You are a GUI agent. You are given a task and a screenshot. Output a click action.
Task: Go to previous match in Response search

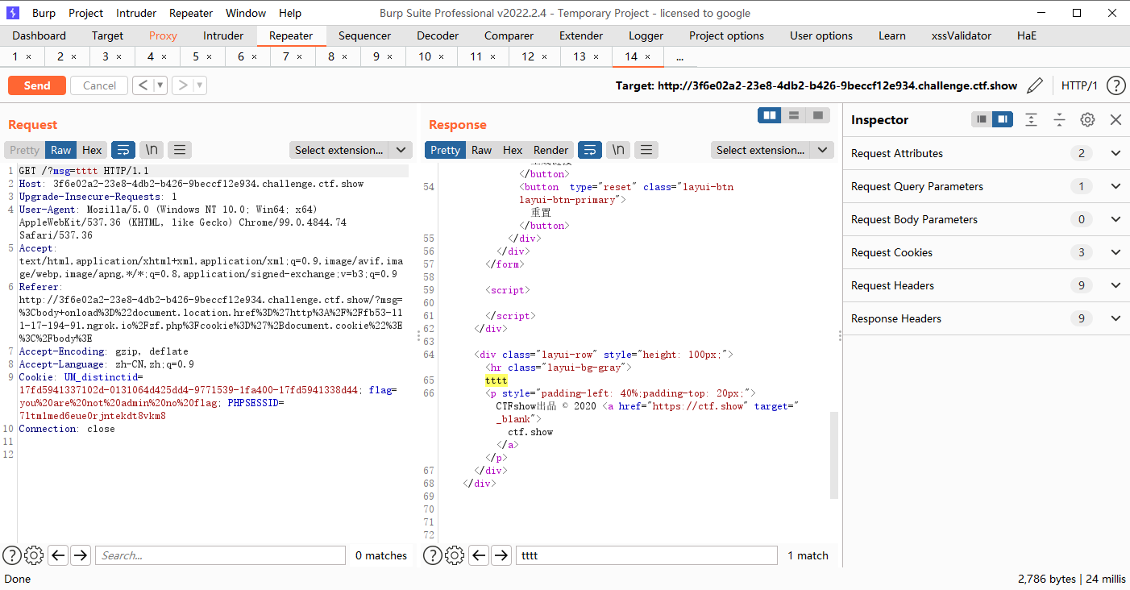479,555
